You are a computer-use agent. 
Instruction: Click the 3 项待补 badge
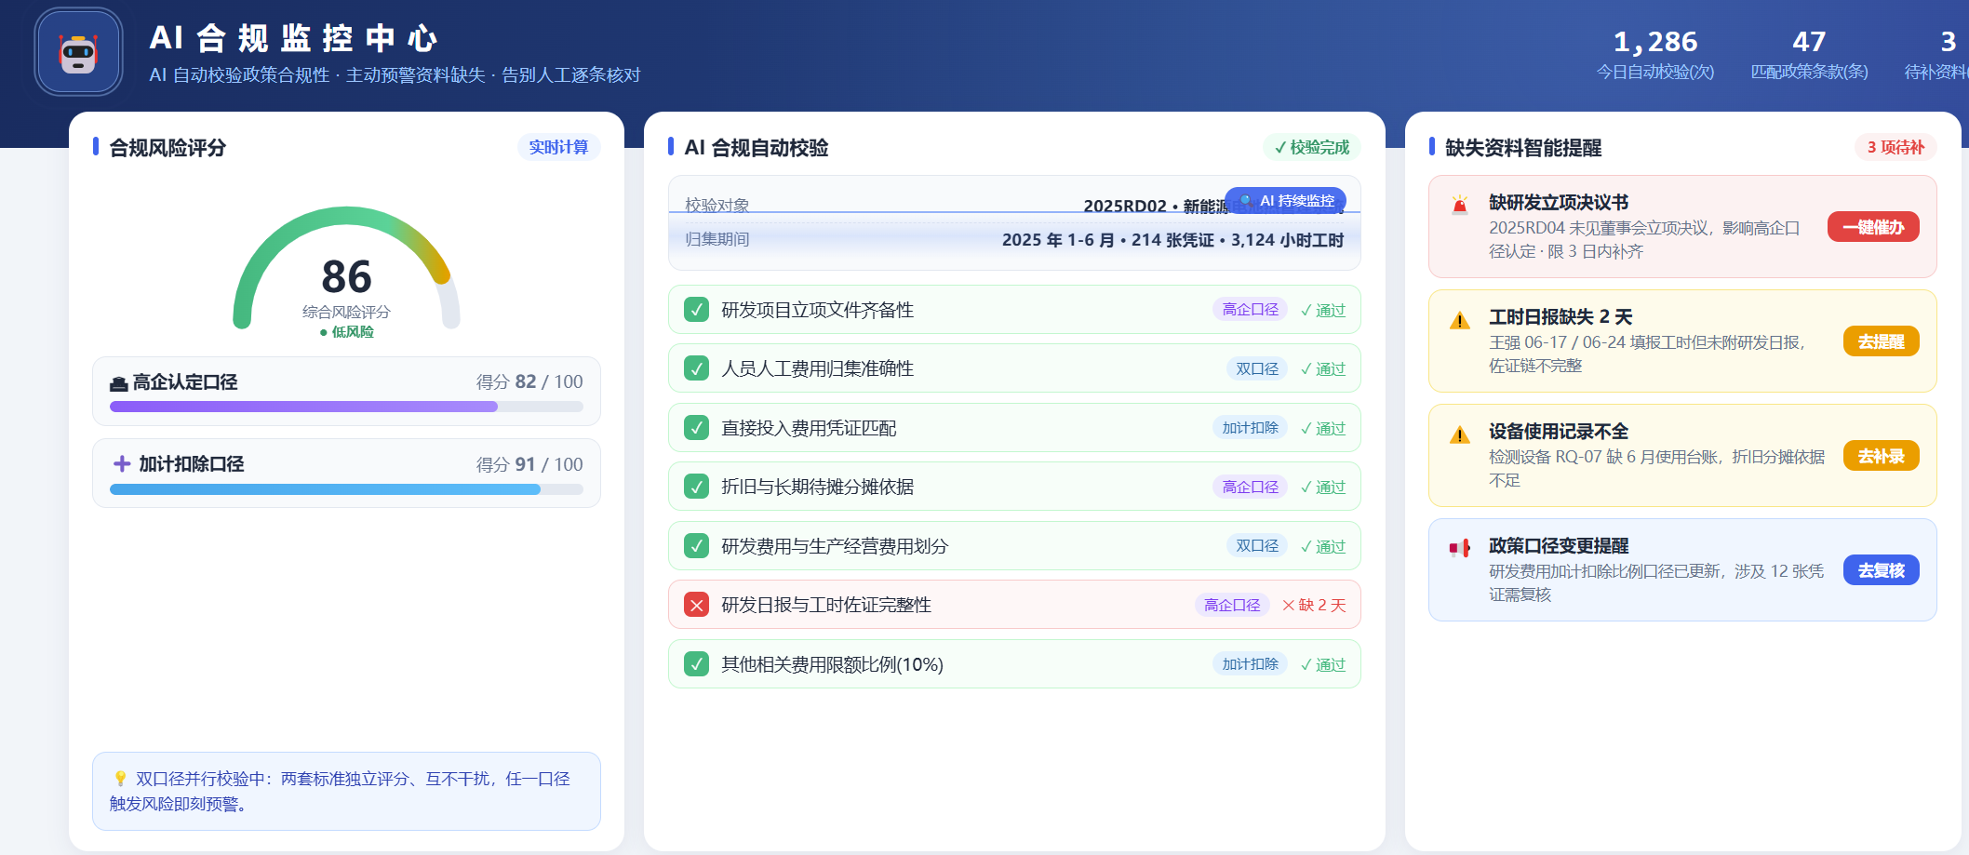point(1895,147)
